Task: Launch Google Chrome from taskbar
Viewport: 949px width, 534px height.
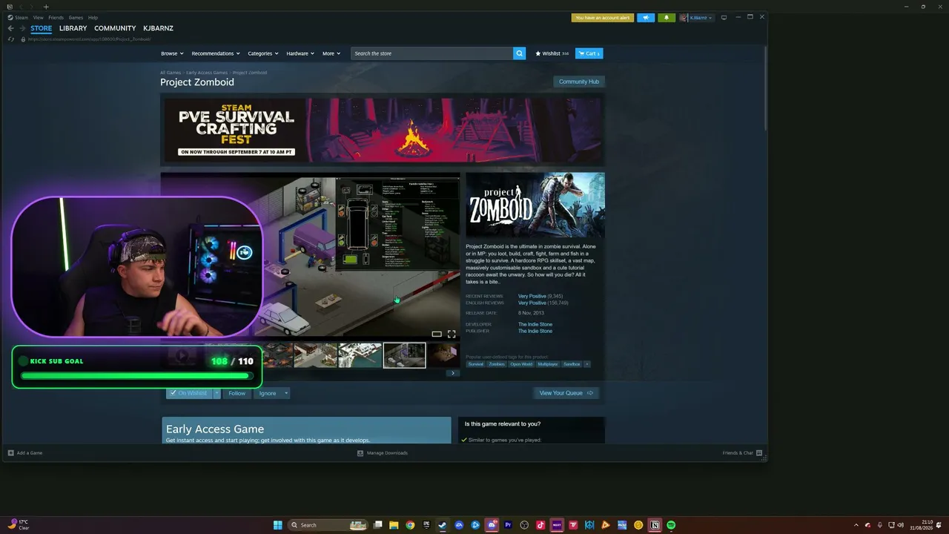Action: [410, 525]
